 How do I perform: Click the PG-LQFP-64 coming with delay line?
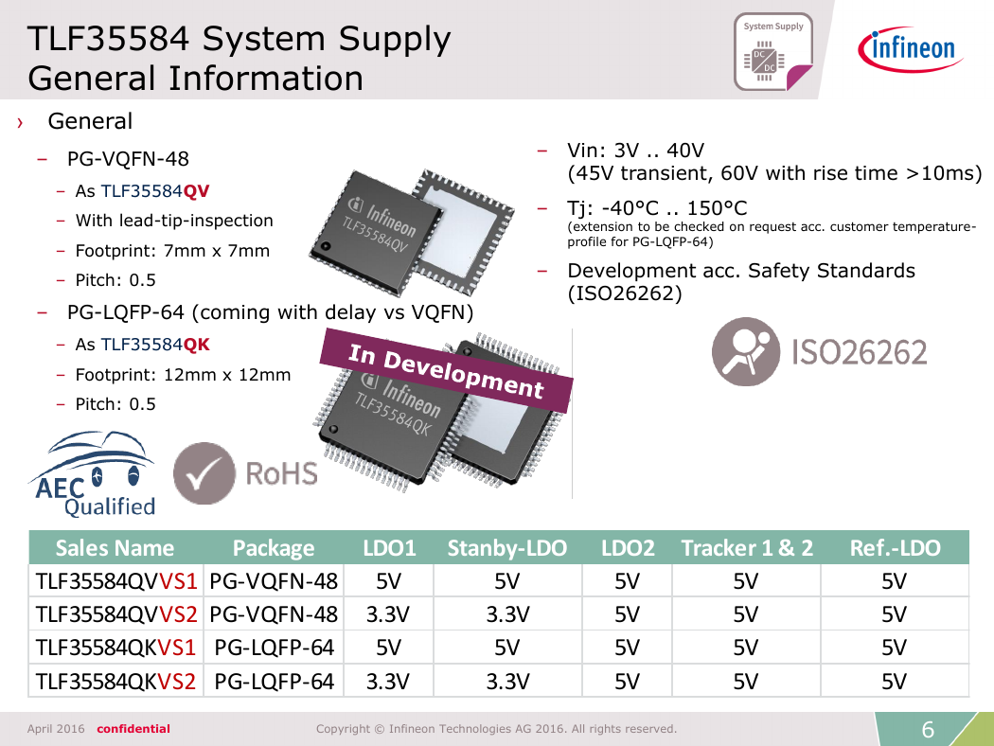point(270,312)
